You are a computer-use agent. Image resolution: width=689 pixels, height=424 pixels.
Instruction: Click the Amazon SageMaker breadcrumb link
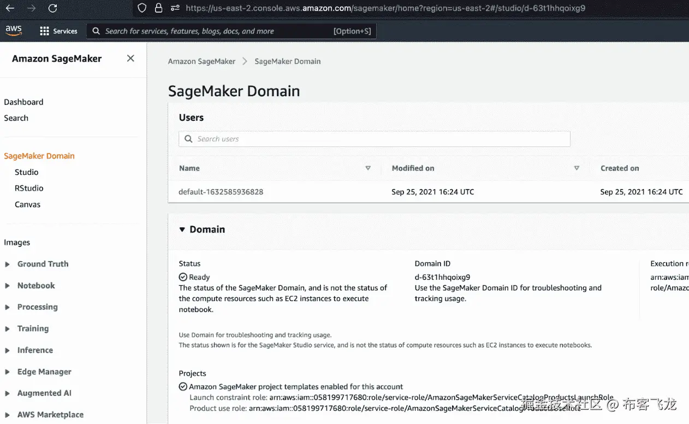201,61
